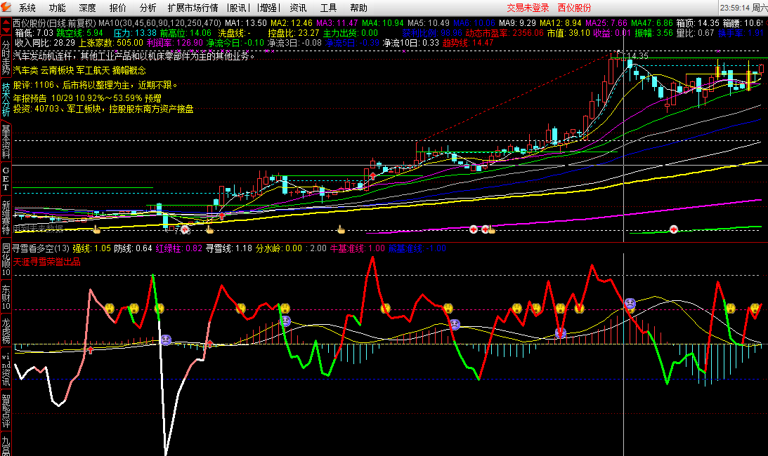Open the 东财10 sidebar tab
The image size is (768, 456).
point(6,297)
